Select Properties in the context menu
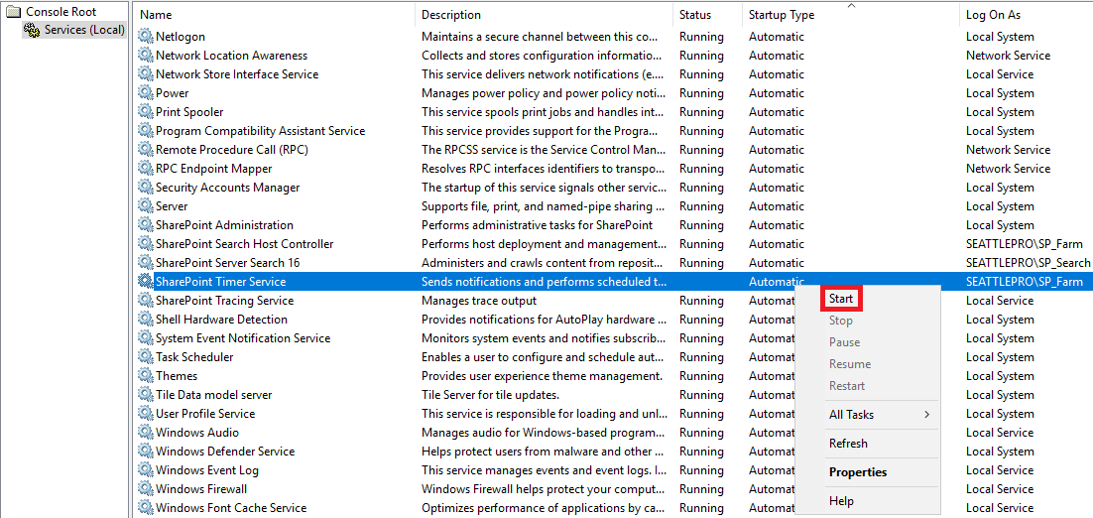The image size is (1093, 518). point(858,472)
